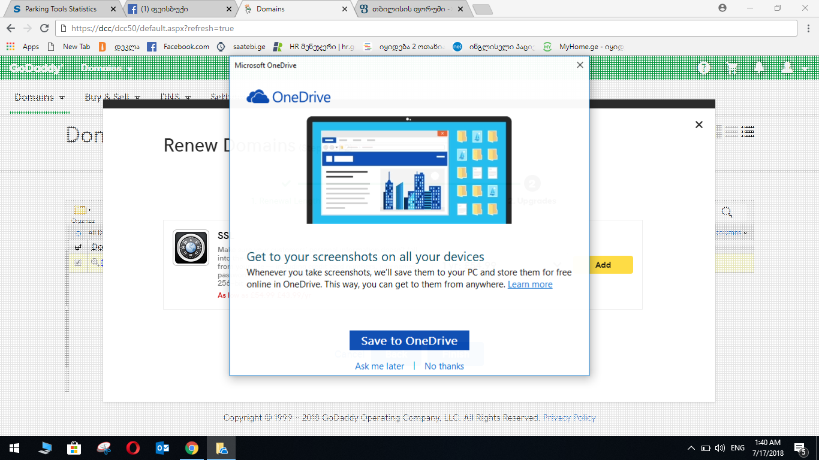This screenshot has width=819, height=460.
Task: Close the Domains browser tab
Action: coord(345,9)
